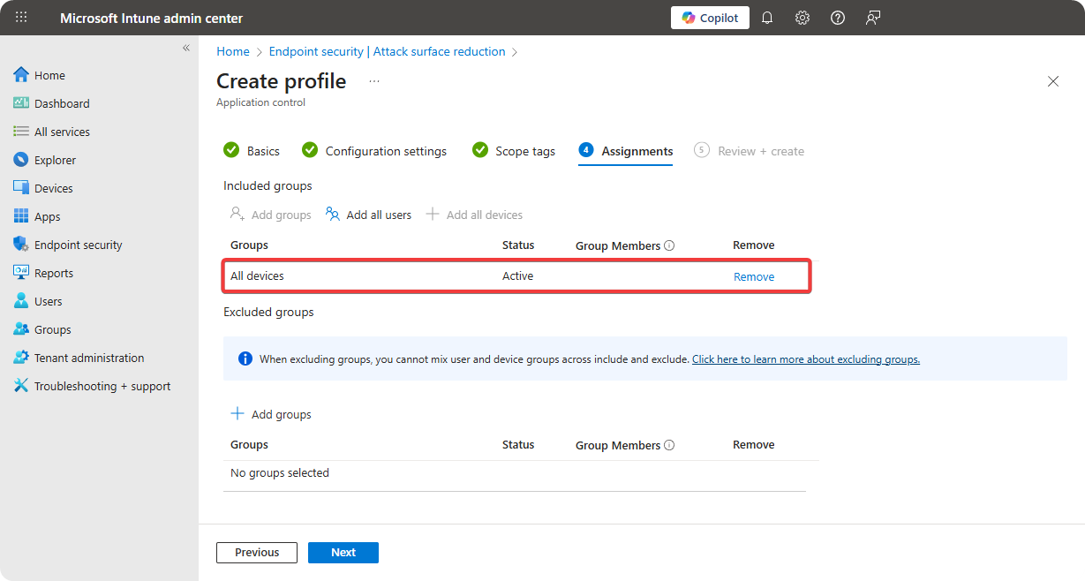Image resolution: width=1085 pixels, height=581 pixels.
Task: Open the app launcher waffle icon
Action: (21, 18)
